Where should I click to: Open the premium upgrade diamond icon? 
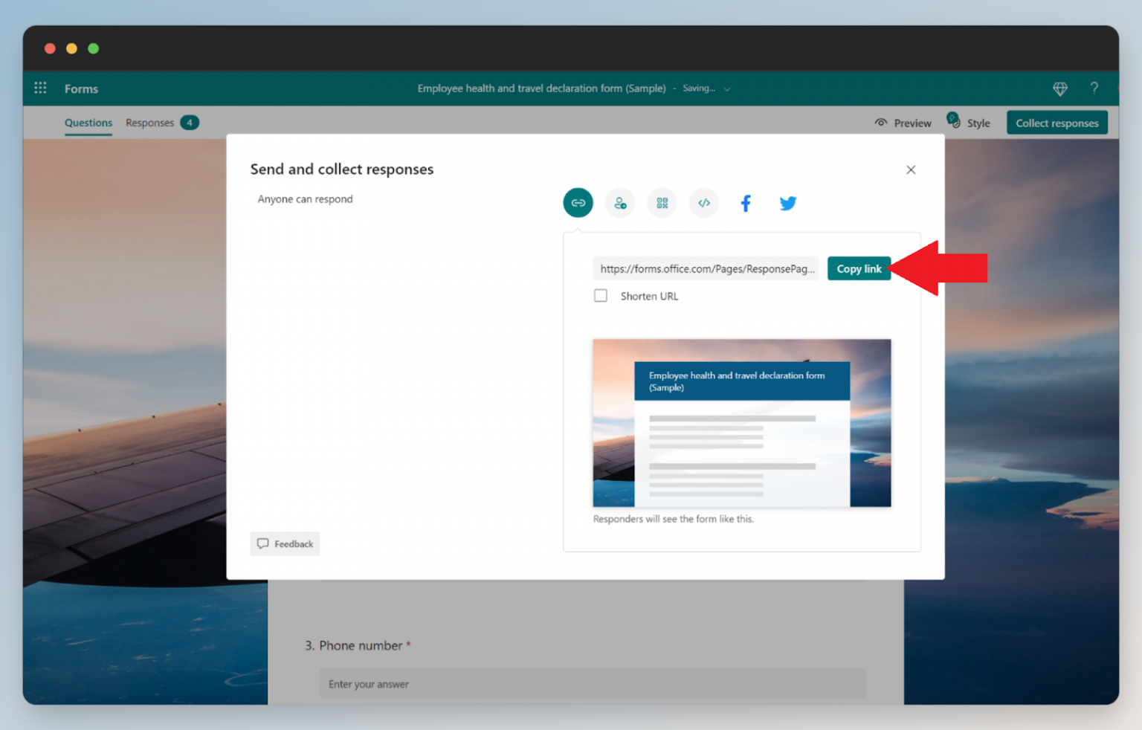[1059, 88]
